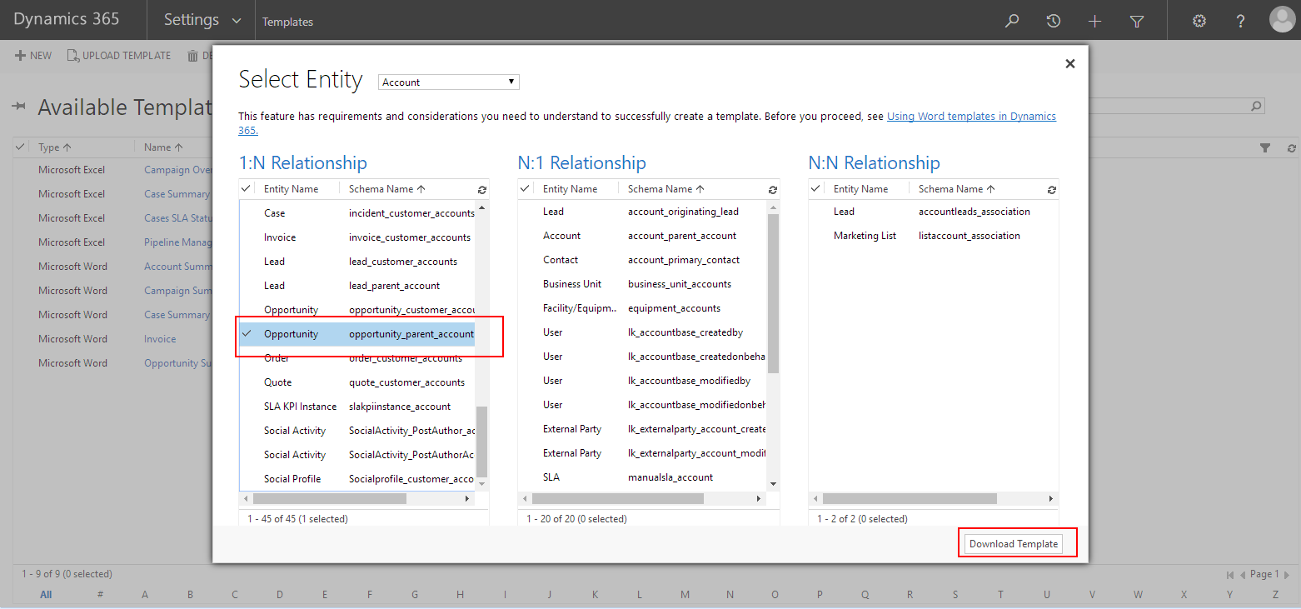1301x609 pixels.
Task: Toggle select-all in Available Templates grid
Action: coord(21,147)
